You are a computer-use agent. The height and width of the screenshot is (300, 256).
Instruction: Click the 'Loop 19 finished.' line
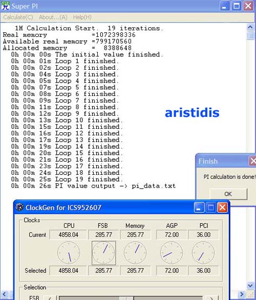[67, 179]
